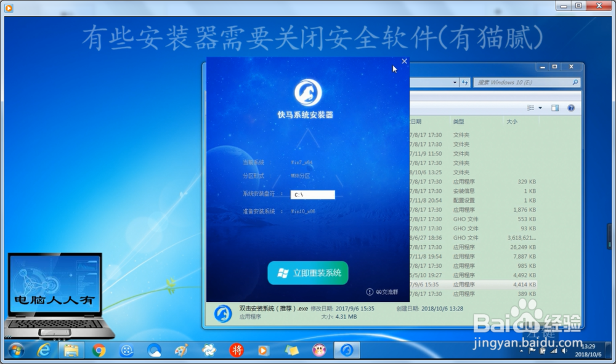
Task: Select the application row sized 329 KB
Action: [x=473, y=182]
